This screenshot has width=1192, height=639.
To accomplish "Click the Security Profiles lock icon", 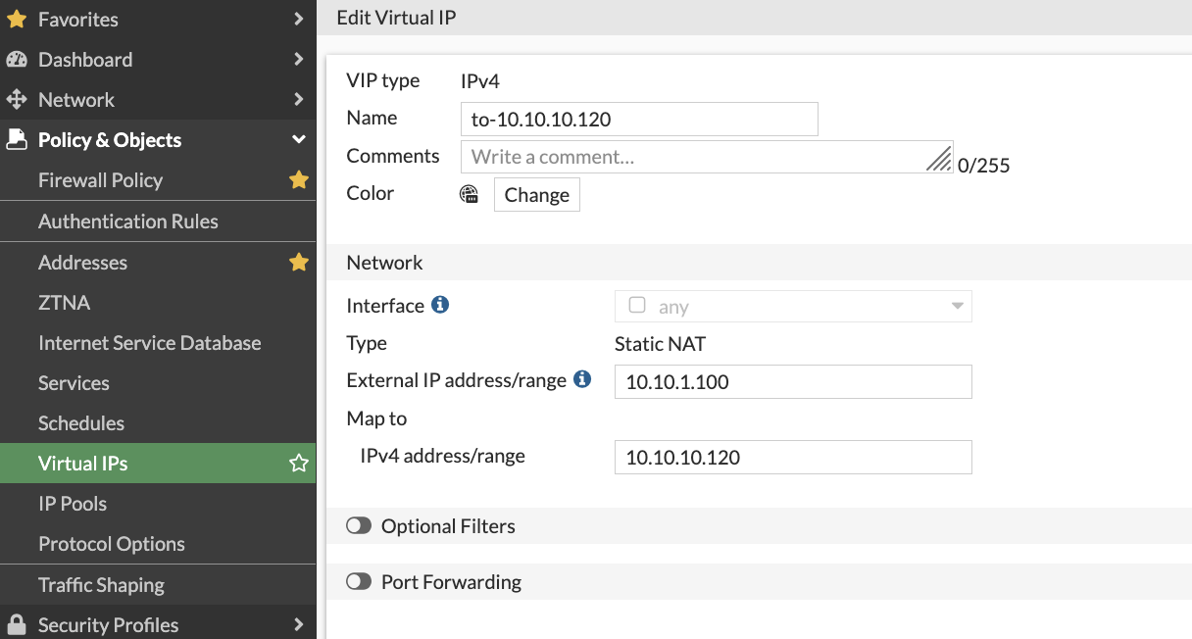I will [x=17, y=625].
